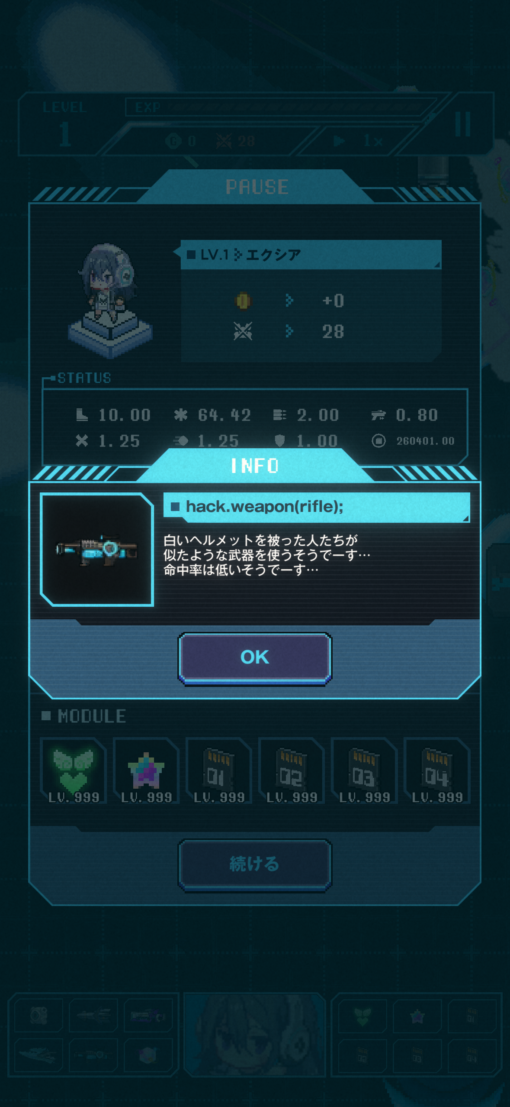This screenshot has height=1107, width=510.
Task: Open the 03 memory card module
Action: pos(364,771)
